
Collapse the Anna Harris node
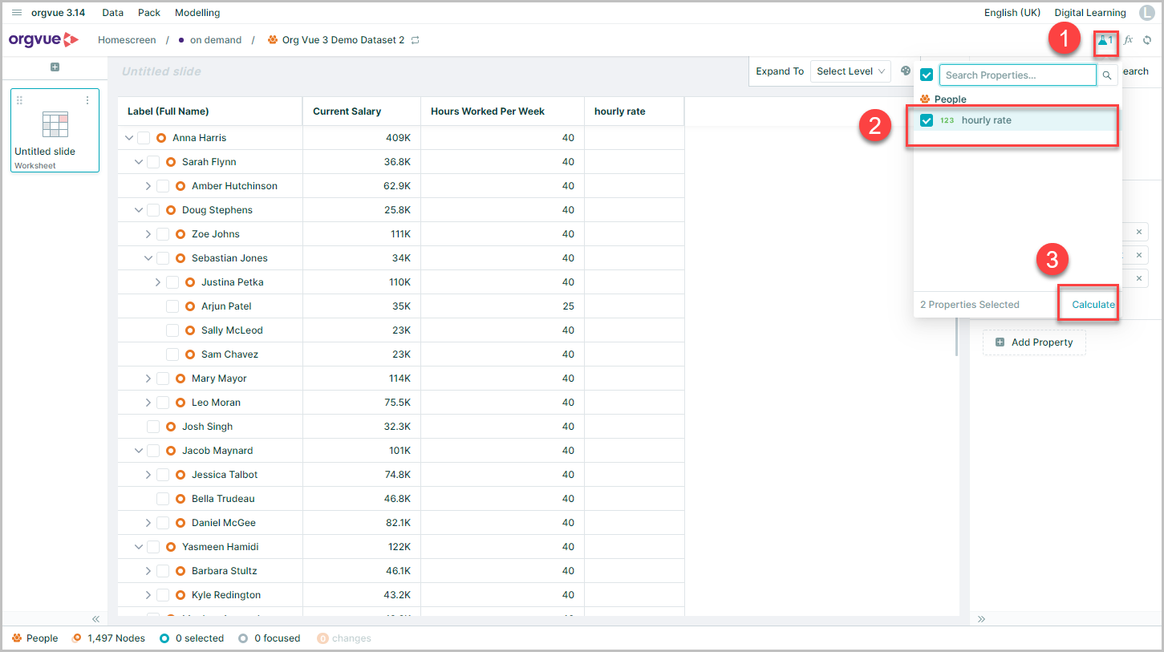[129, 138]
